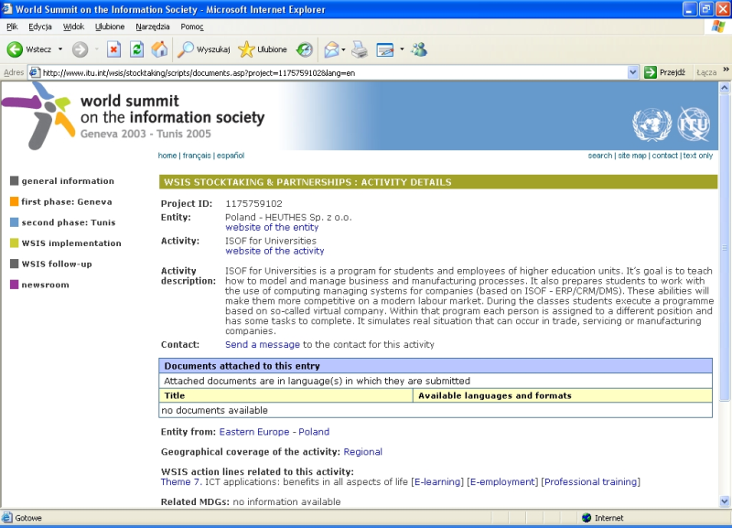Image resolution: width=732 pixels, height=528 pixels.
Task: Switch to español language link
Action: click(231, 156)
